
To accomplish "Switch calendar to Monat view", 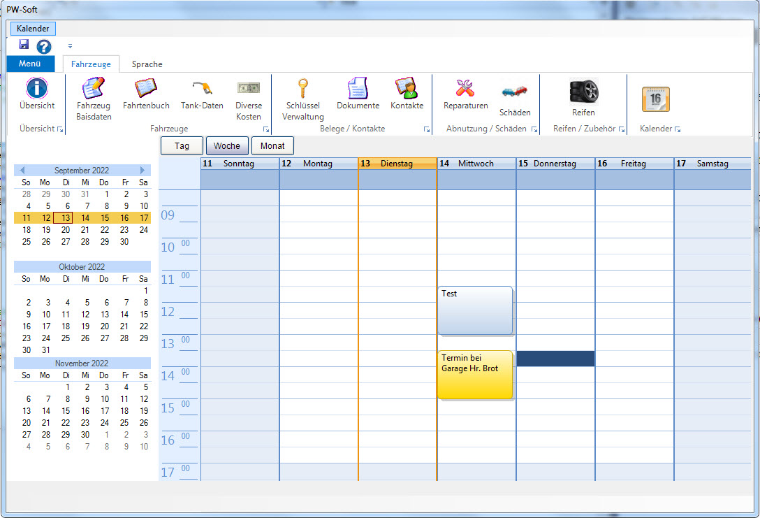I will pos(272,146).
